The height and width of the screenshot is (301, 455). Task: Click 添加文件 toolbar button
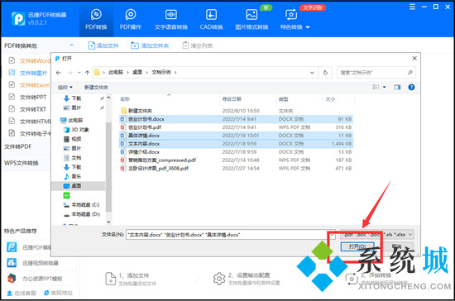(x=103, y=45)
